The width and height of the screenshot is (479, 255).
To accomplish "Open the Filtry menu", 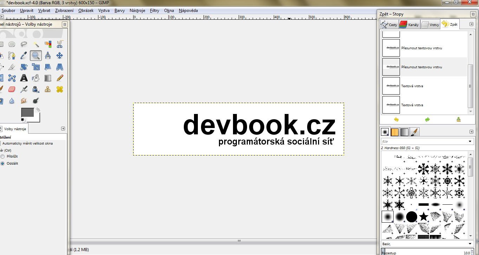I will click(154, 11).
